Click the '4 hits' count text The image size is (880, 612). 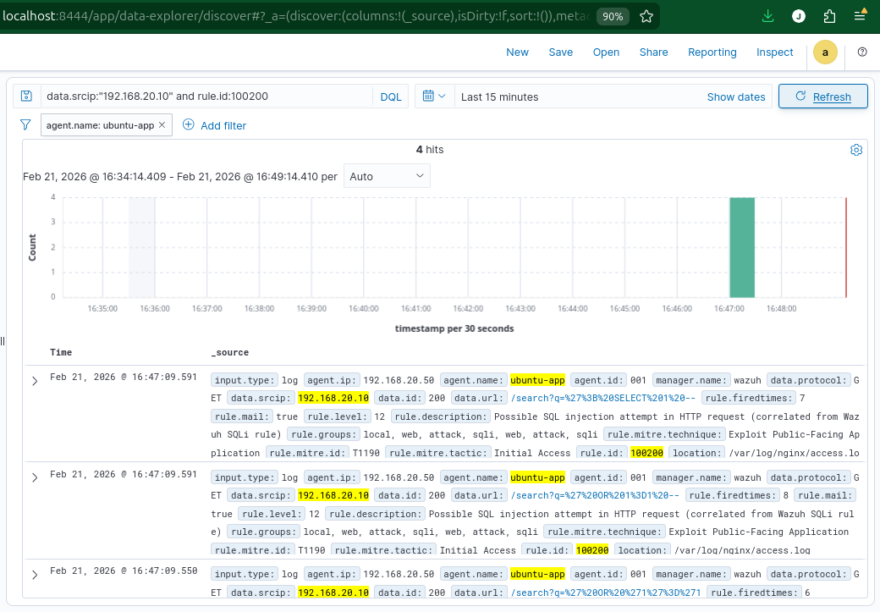click(430, 150)
